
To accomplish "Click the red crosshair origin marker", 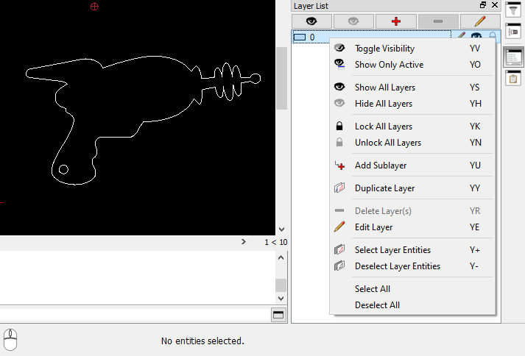I will coord(94,7).
